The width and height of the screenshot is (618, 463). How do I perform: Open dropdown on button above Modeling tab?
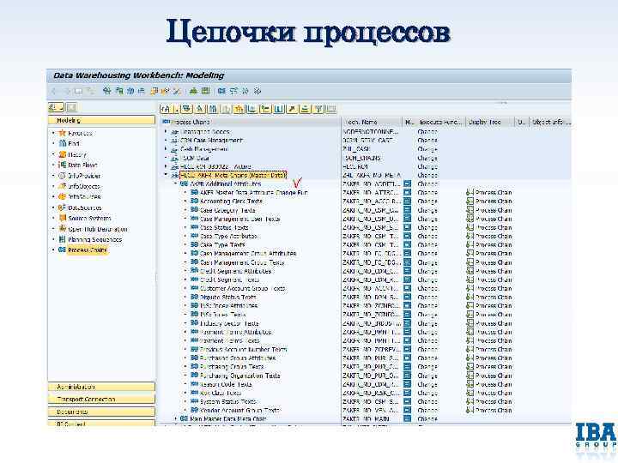pyautogui.click(x=62, y=107)
